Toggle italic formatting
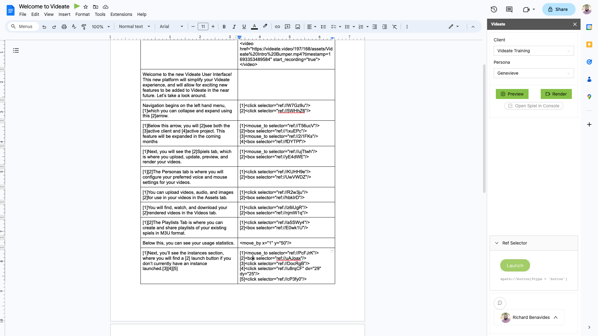598x336 pixels. click(x=234, y=27)
